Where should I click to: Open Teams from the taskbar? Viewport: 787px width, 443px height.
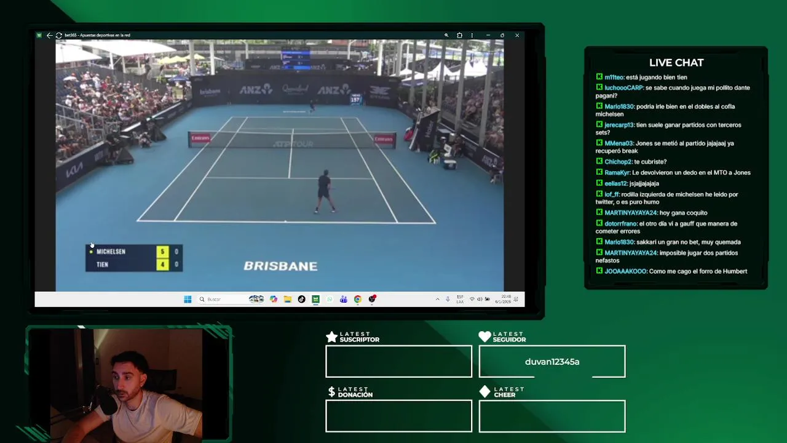pyautogui.click(x=343, y=299)
